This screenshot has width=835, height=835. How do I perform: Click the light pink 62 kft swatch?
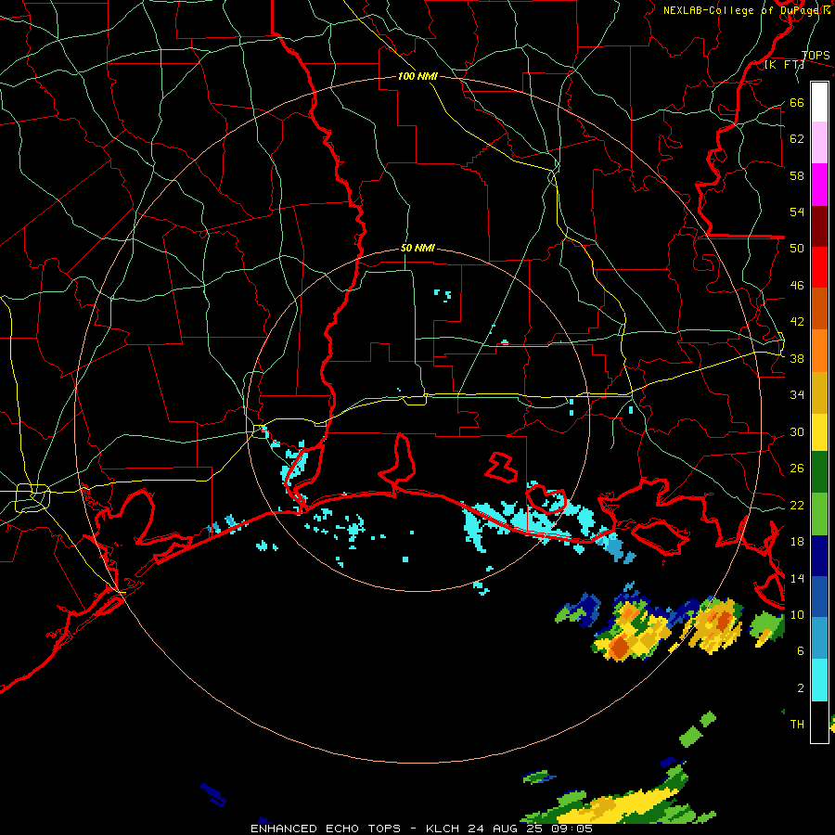[819, 142]
